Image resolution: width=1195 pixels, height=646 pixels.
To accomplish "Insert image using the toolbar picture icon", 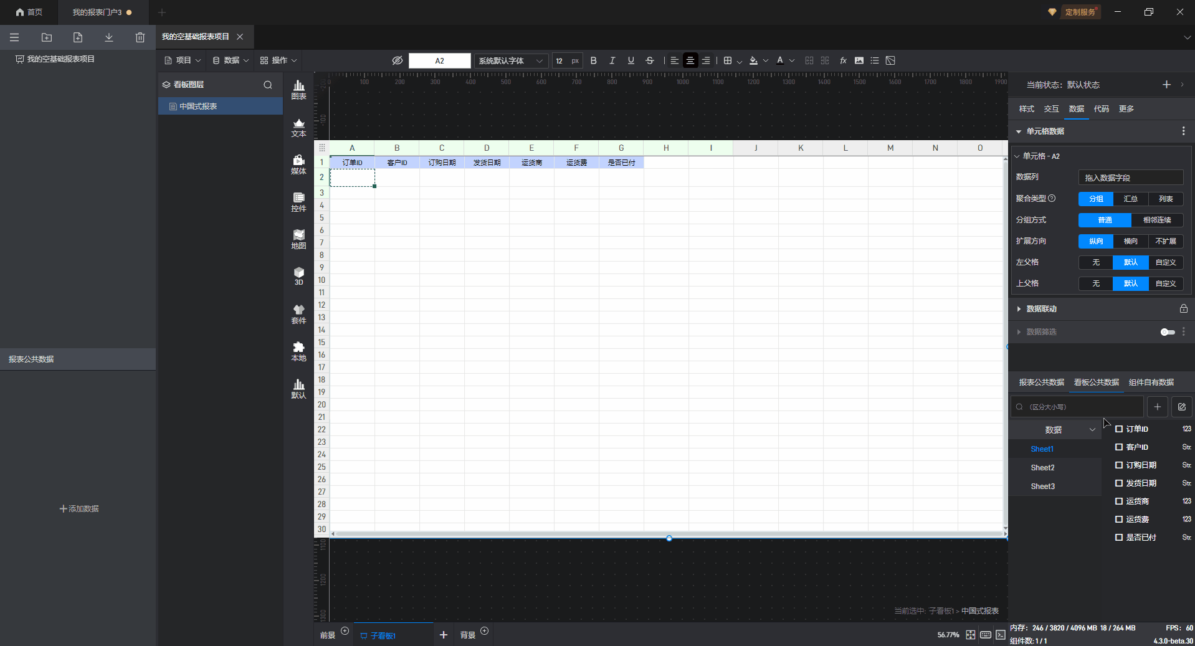I will (859, 60).
